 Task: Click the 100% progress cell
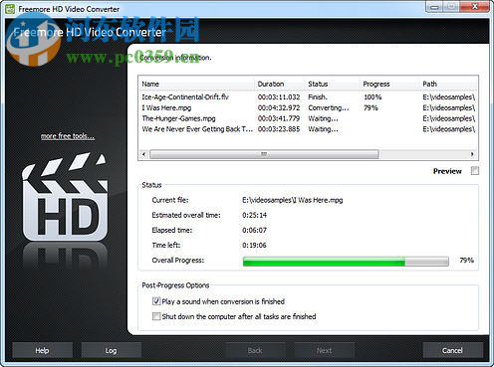[x=372, y=97]
